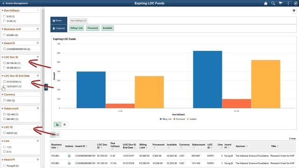Go back to Grants Management
The width and height of the screenshot is (299, 168).
pos(15,3)
